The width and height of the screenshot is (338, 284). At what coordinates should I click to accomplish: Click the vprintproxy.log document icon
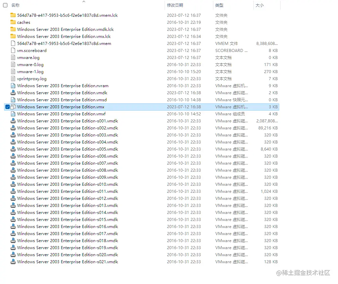[x=13, y=78]
